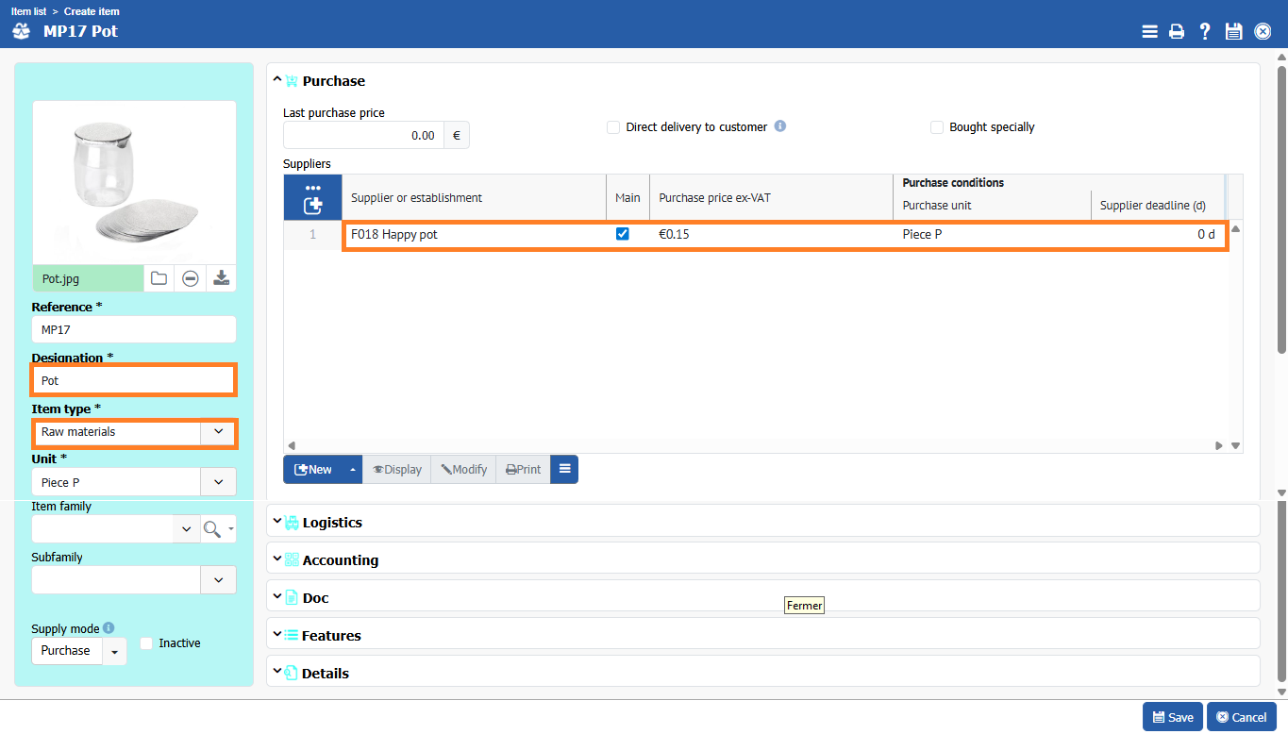Click the Reference input field
This screenshot has height=734, width=1288.
point(133,330)
